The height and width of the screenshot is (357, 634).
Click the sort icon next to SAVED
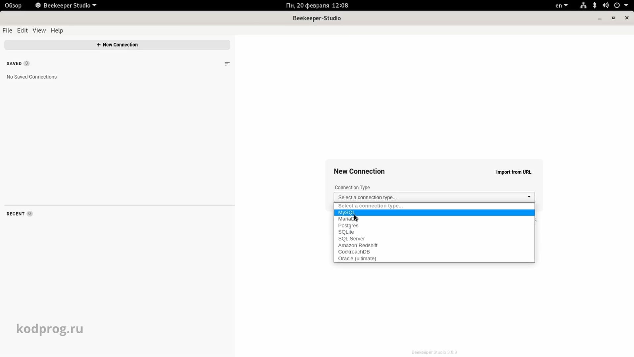227,64
